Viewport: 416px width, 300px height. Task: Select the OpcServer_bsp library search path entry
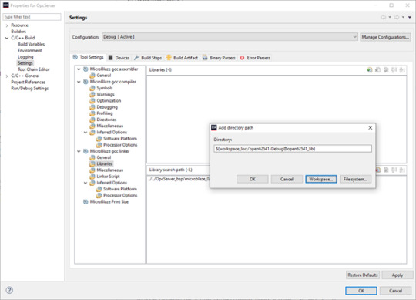179,179
